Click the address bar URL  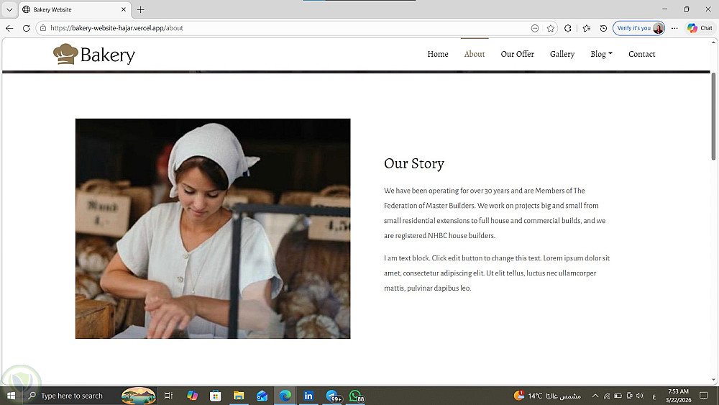(116, 28)
